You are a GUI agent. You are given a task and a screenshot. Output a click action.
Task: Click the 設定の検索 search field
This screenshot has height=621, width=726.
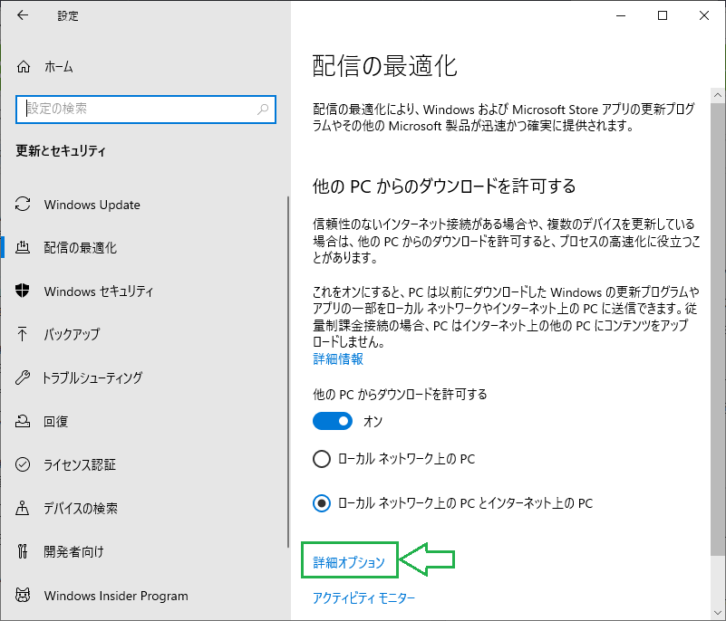coord(146,110)
